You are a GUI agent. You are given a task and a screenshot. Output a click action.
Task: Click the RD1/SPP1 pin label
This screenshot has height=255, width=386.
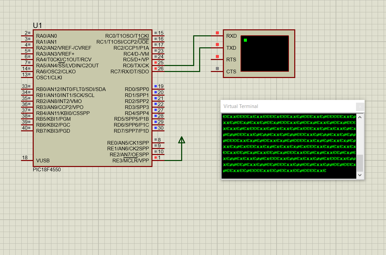[x=137, y=95]
